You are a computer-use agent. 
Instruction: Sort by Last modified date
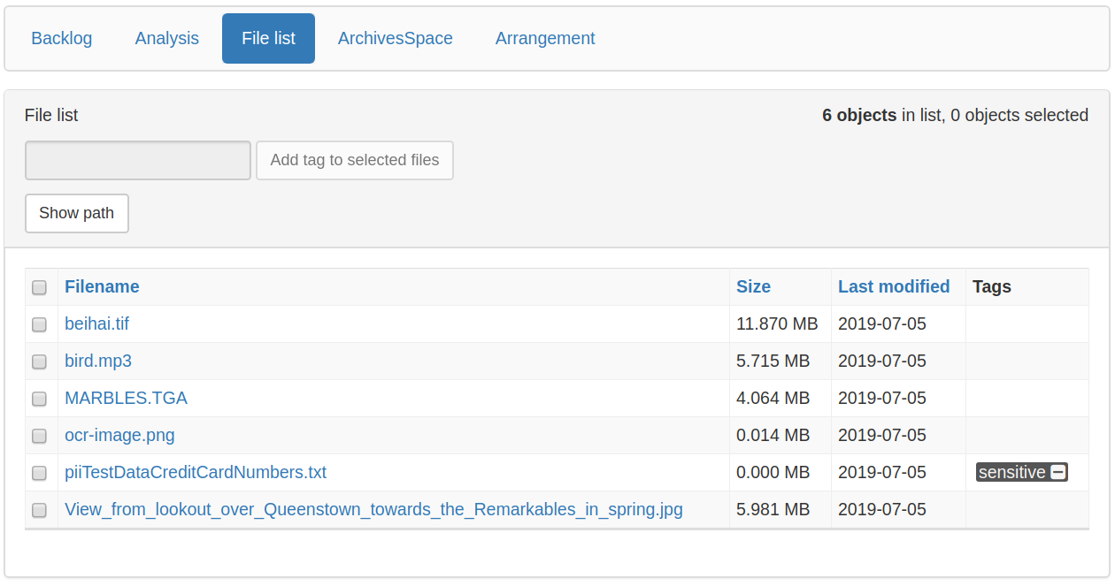tap(894, 286)
